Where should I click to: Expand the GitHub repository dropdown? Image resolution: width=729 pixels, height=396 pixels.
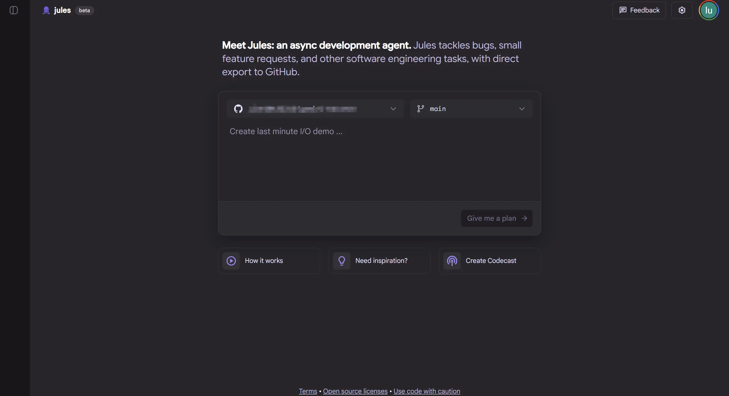tap(315, 109)
